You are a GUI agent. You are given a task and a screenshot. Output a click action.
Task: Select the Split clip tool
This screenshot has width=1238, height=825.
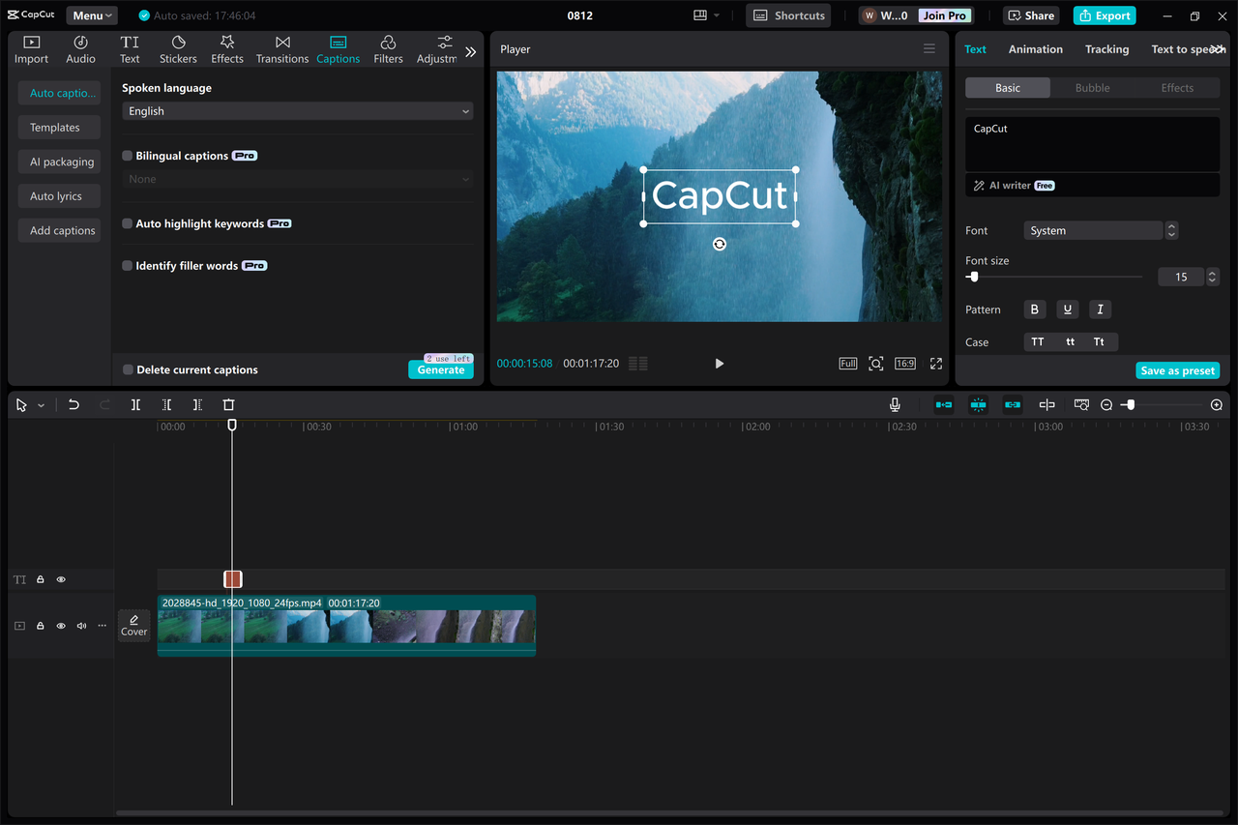pos(135,404)
